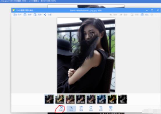Close the beautify editor window
161x114 pixels.
click(158, 10)
